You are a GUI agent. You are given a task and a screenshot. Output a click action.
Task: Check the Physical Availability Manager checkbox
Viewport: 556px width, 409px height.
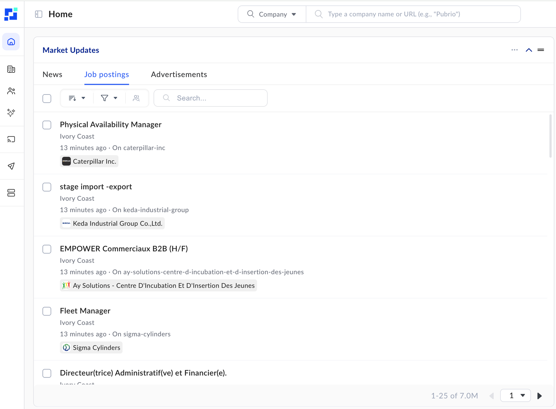tap(47, 125)
